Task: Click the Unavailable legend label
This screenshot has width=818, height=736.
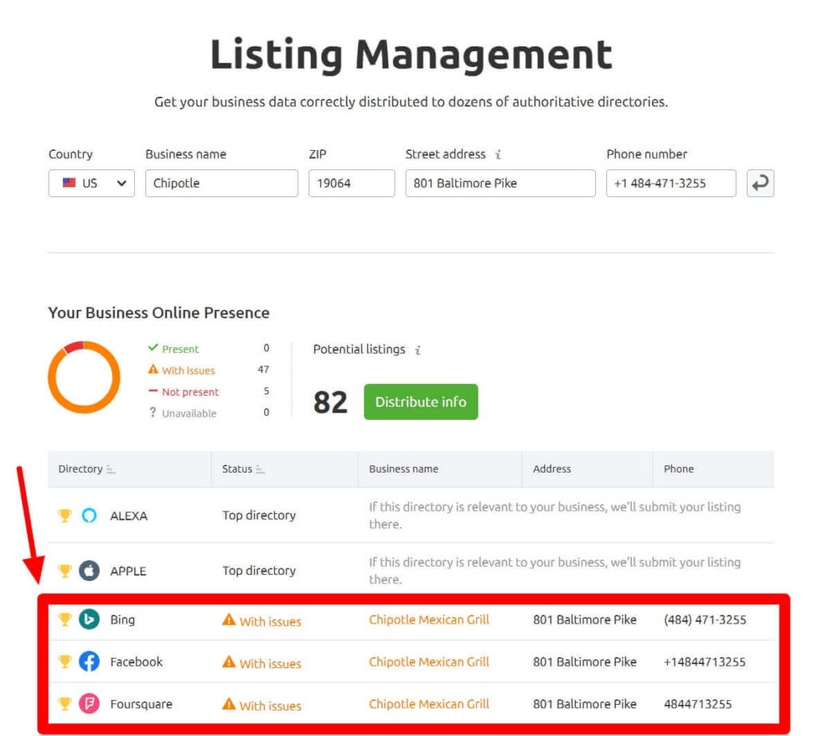Action: (x=189, y=414)
